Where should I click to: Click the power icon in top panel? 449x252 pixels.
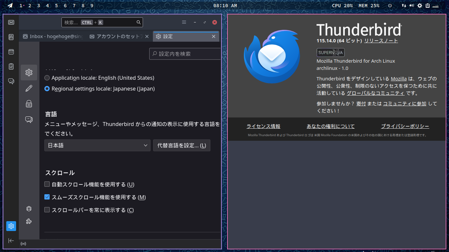pos(390,6)
